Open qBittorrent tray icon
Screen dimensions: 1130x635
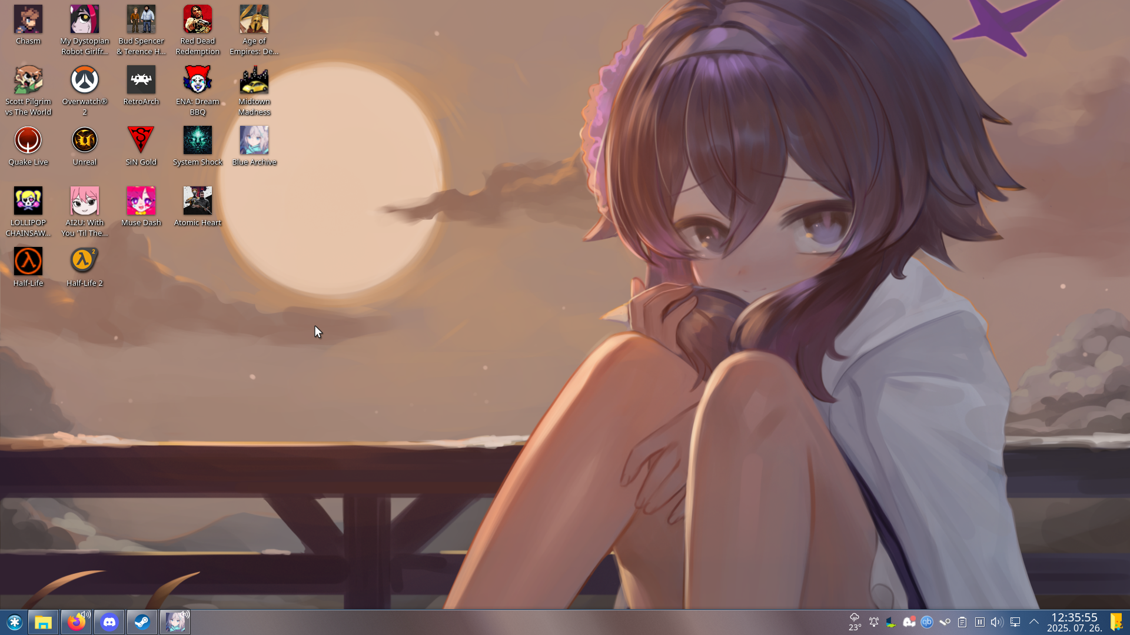[x=927, y=622]
